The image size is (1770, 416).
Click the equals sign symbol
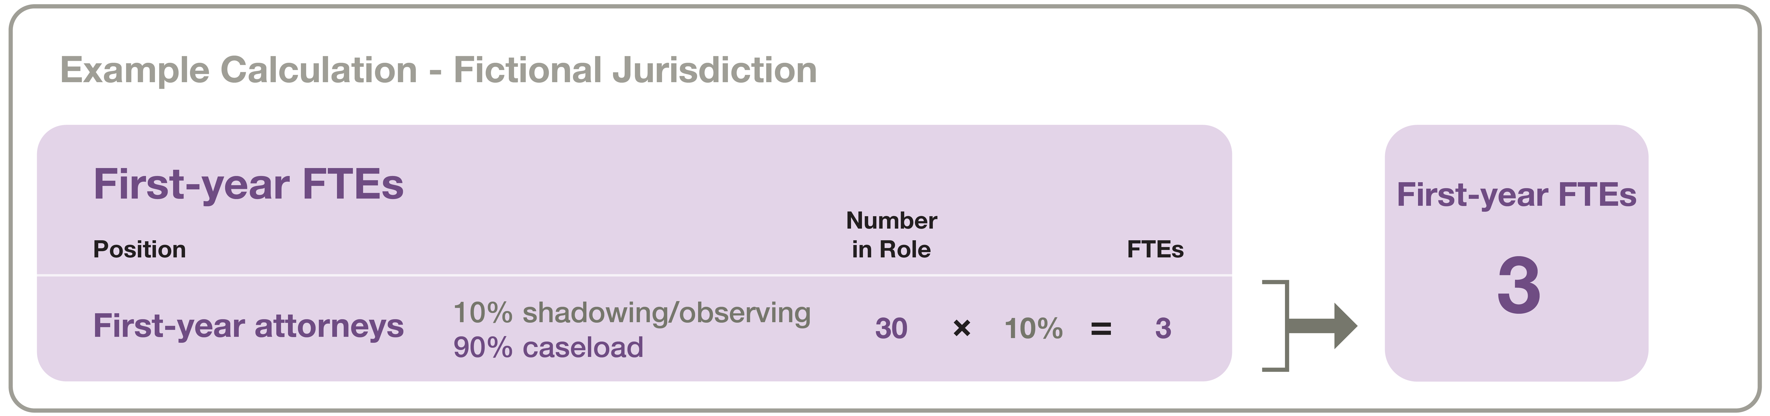[1101, 330]
